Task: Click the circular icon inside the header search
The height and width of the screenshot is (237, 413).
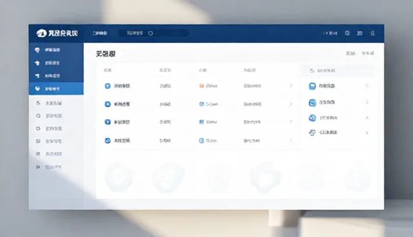Action: (x=150, y=33)
